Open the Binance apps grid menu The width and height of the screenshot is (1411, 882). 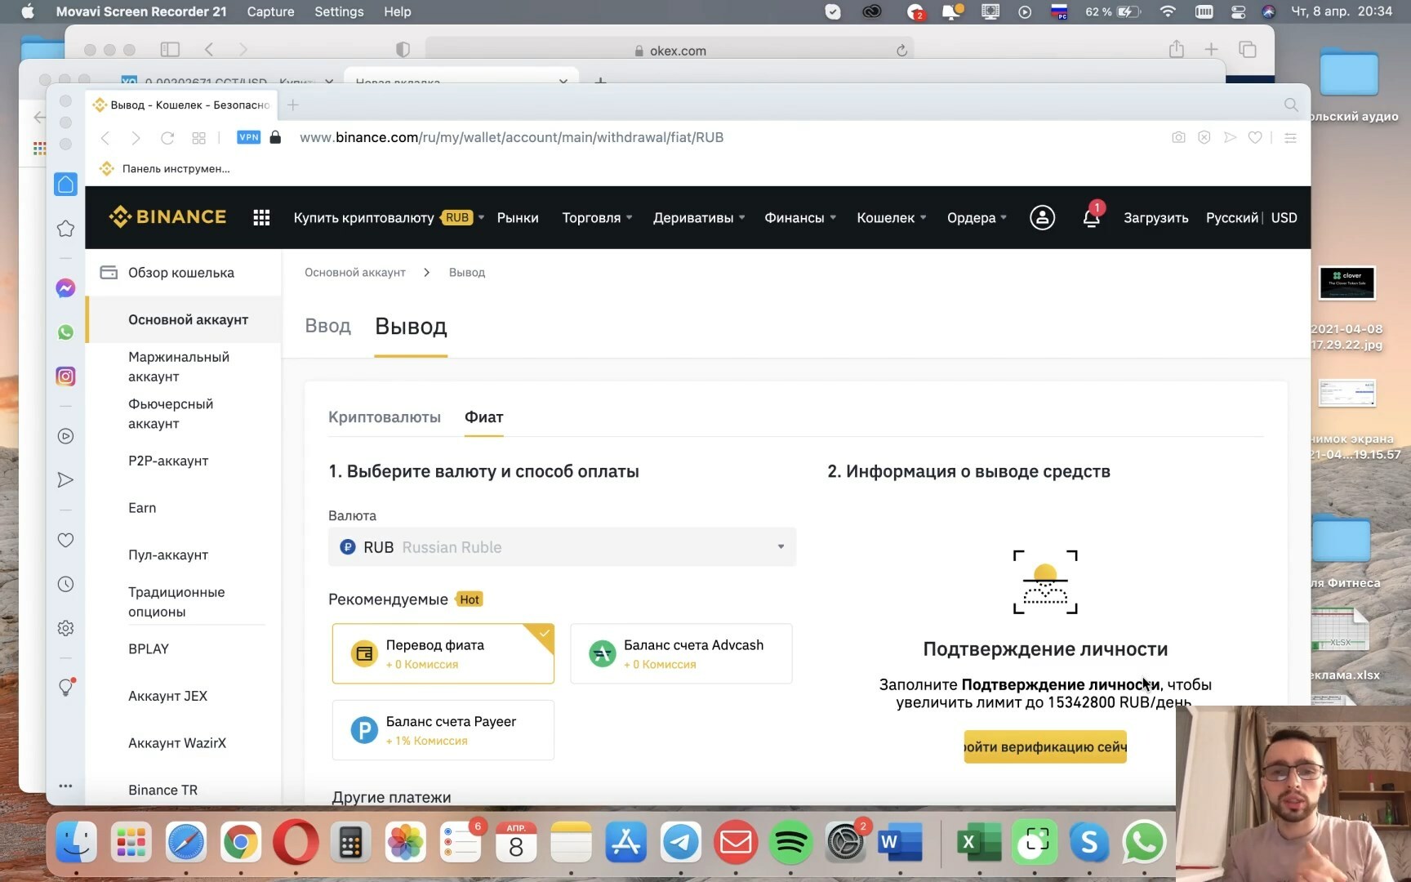pyautogui.click(x=261, y=218)
